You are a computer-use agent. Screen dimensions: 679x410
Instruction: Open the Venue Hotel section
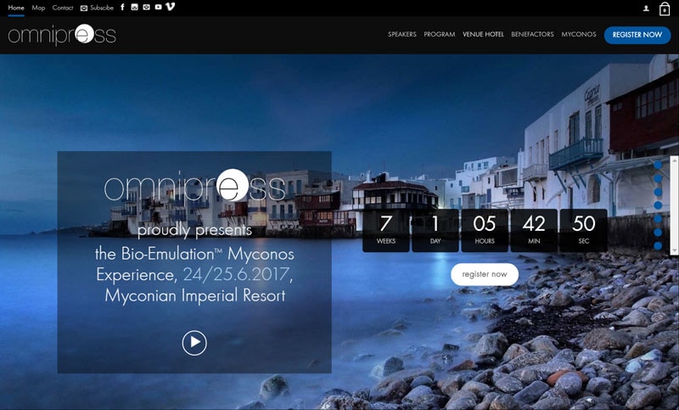pyautogui.click(x=483, y=34)
